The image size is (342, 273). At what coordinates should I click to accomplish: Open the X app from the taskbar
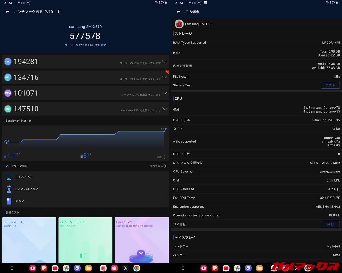click(x=126, y=268)
